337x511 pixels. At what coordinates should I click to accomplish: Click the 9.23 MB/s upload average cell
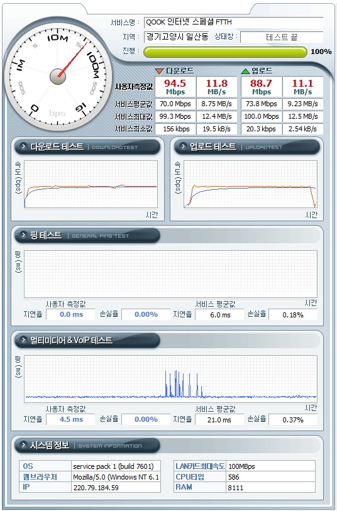[303, 104]
